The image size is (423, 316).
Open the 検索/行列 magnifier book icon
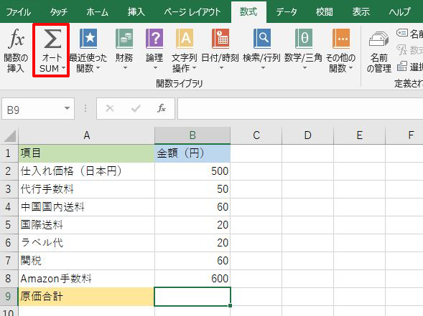[x=261, y=39]
